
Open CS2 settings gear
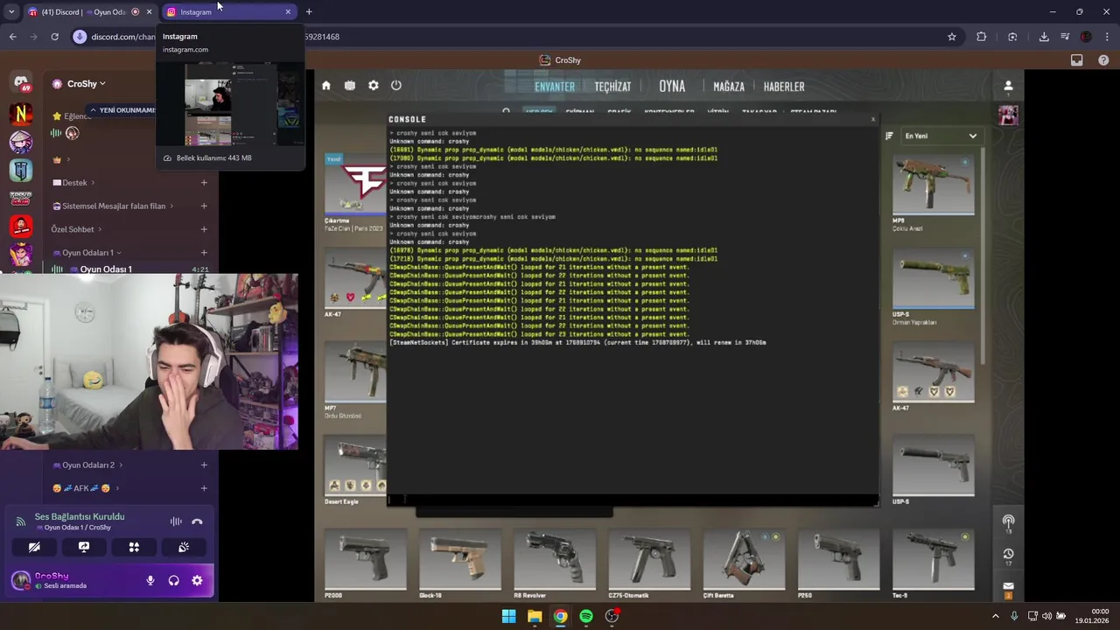point(374,86)
